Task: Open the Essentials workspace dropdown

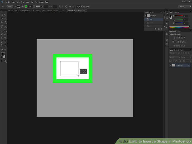Action: pos(185,7)
